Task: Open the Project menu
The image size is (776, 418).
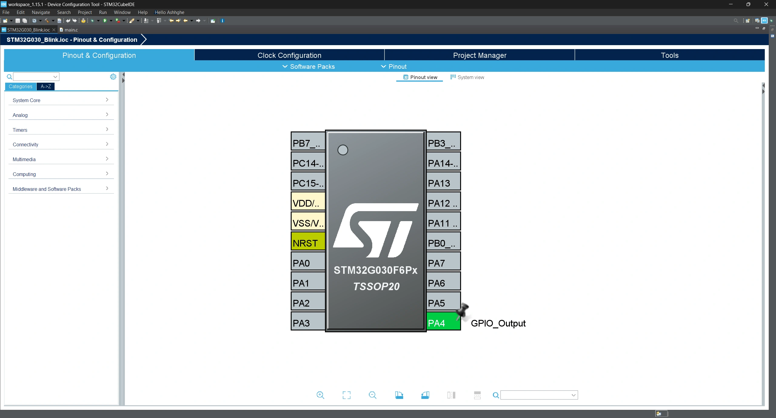Action: 85,12
